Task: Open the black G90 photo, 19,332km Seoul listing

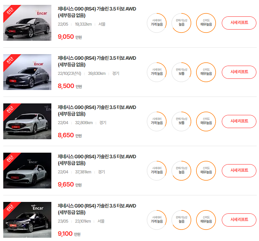Action: click(27, 23)
